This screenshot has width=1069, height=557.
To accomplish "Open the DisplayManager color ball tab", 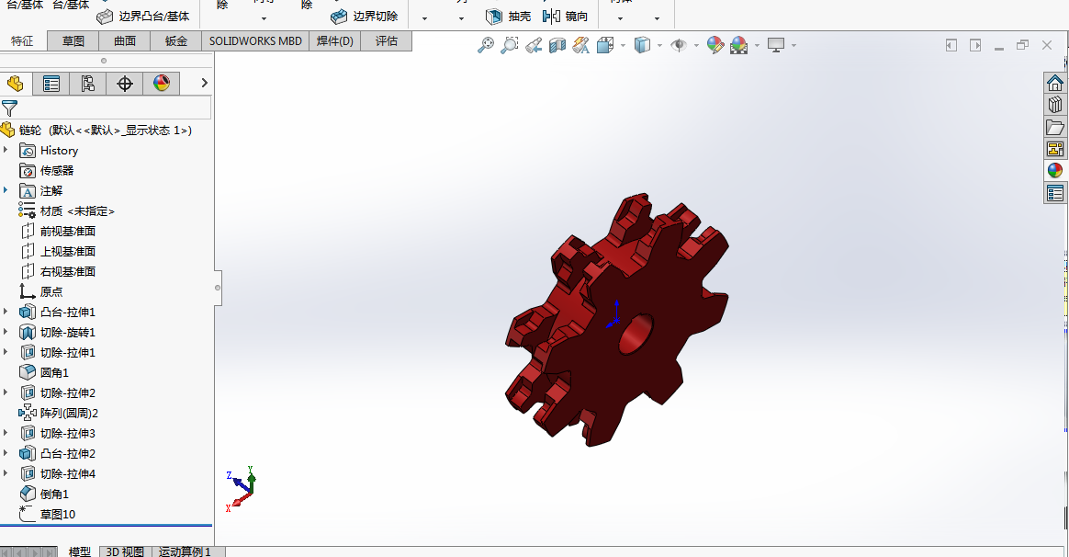I will [x=162, y=84].
